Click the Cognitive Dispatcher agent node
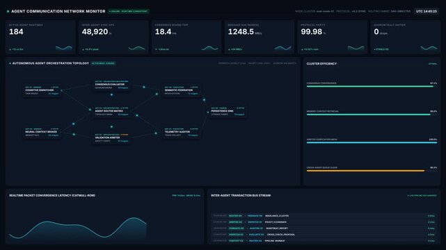The height and width of the screenshot is (250, 446). coord(42,90)
